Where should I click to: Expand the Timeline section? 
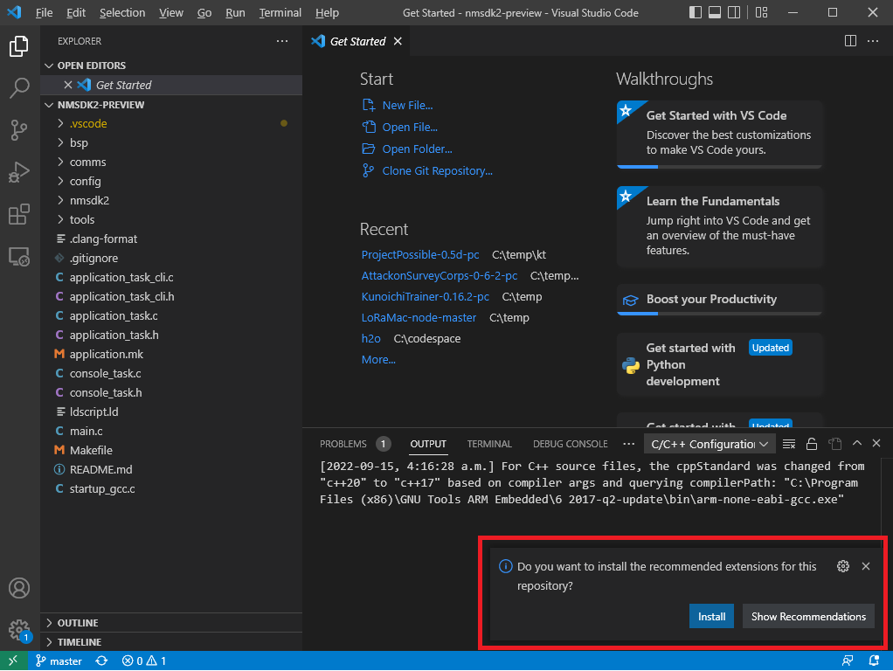171,642
